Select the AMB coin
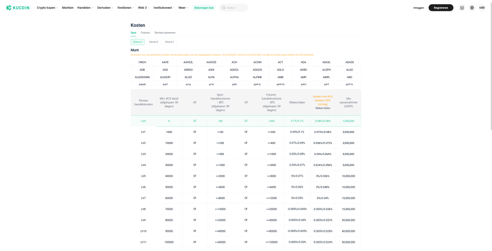 click(281, 77)
